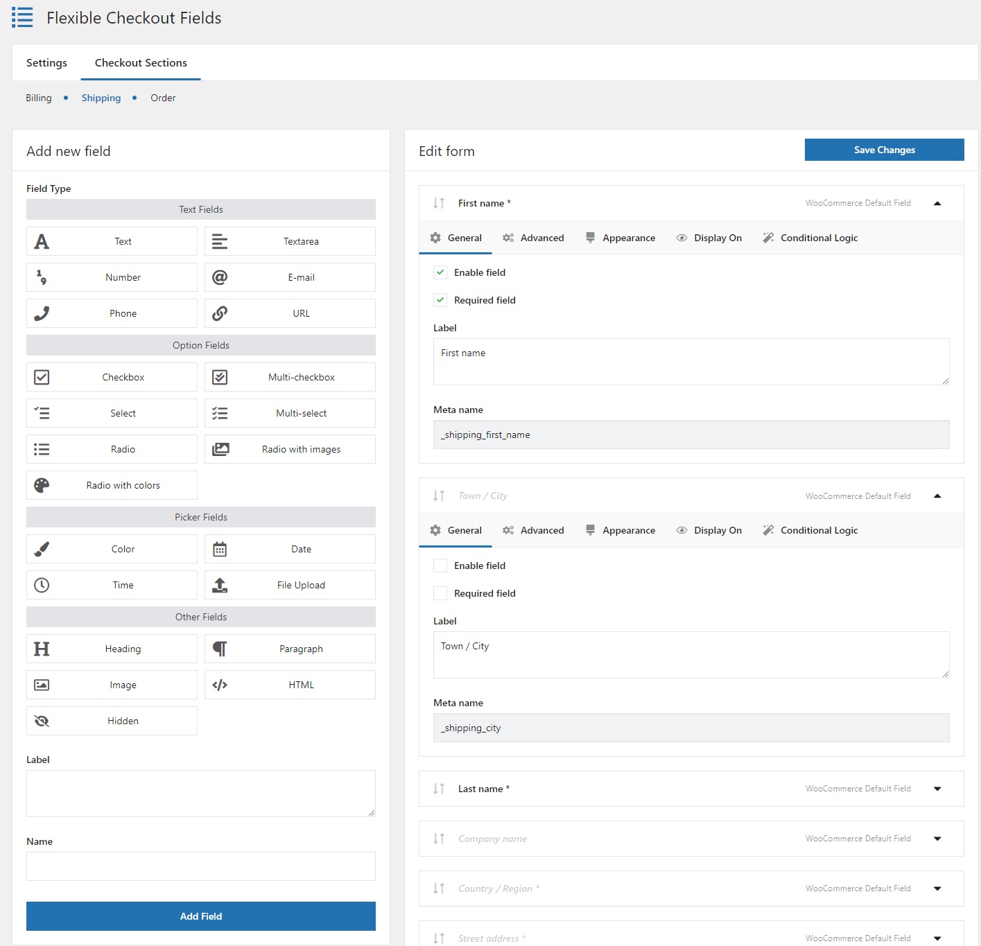Select the Checkbox field type
Viewport: 981px width, 946px height.
[112, 377]
